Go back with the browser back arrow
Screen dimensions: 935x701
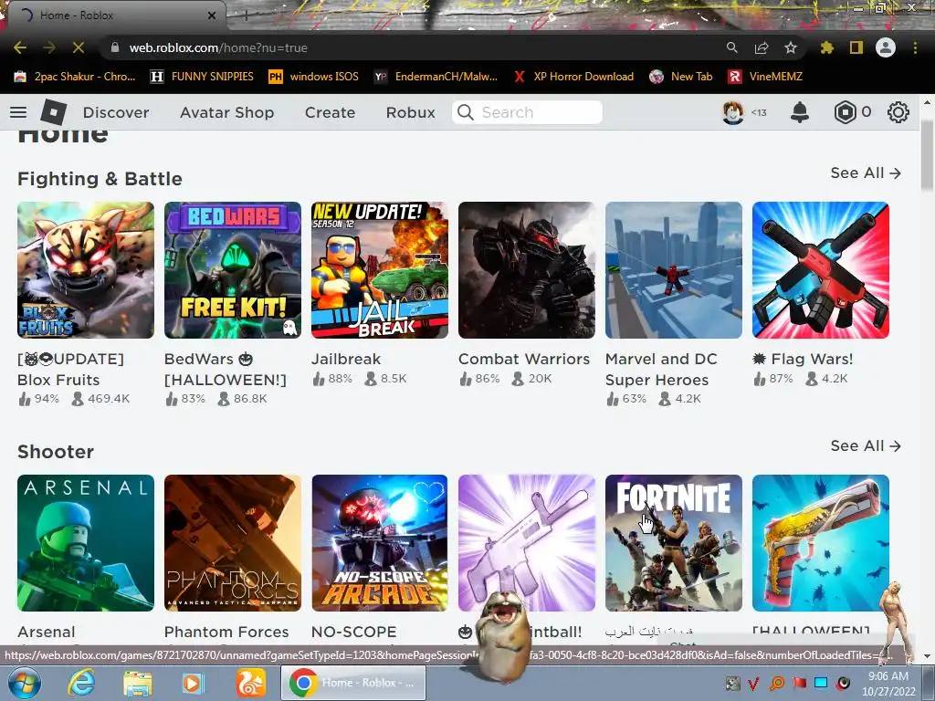(x=20, y=47)
